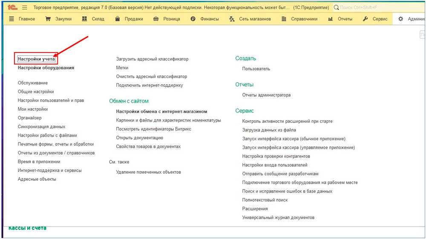The image size is (426, 239).
Task: Click the Розница basket icon
Action: [155, 19]
